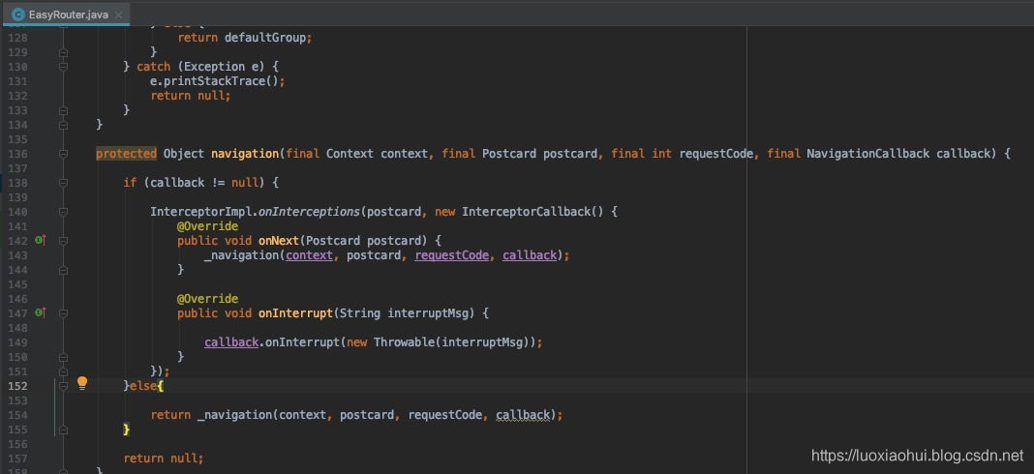Click 'return null;' on line 157
This screenshot has height=474, width=1034.
tap(164, 459)
